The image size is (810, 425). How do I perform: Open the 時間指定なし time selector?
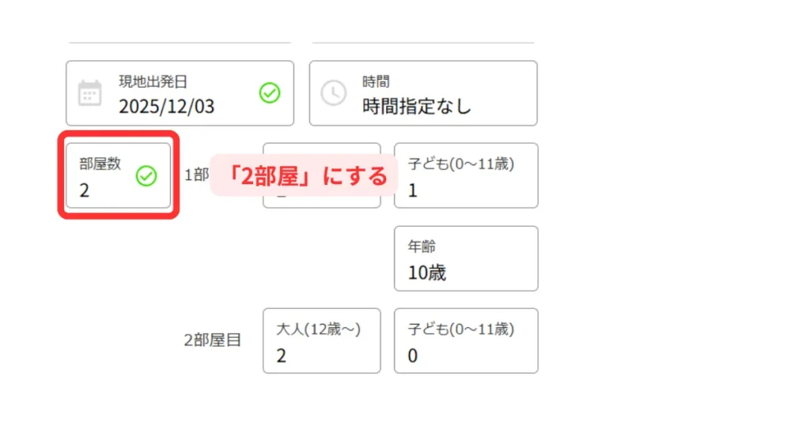[422, 93]
